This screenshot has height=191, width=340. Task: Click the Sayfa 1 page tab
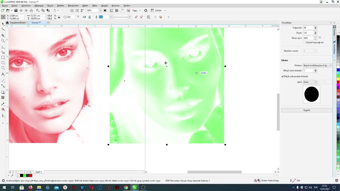point(39,172)
